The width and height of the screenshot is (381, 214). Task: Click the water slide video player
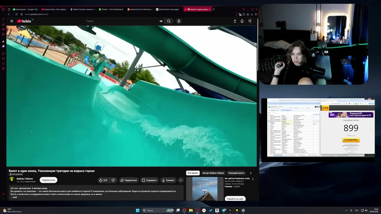[x=132, y=96]
